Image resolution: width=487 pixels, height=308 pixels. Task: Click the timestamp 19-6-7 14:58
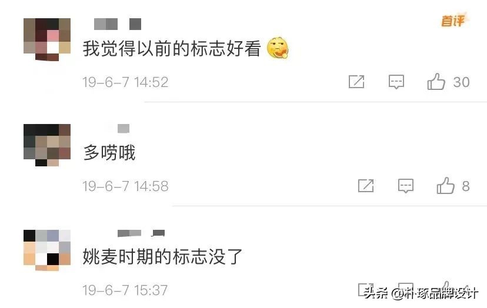[x=125, y=186]
